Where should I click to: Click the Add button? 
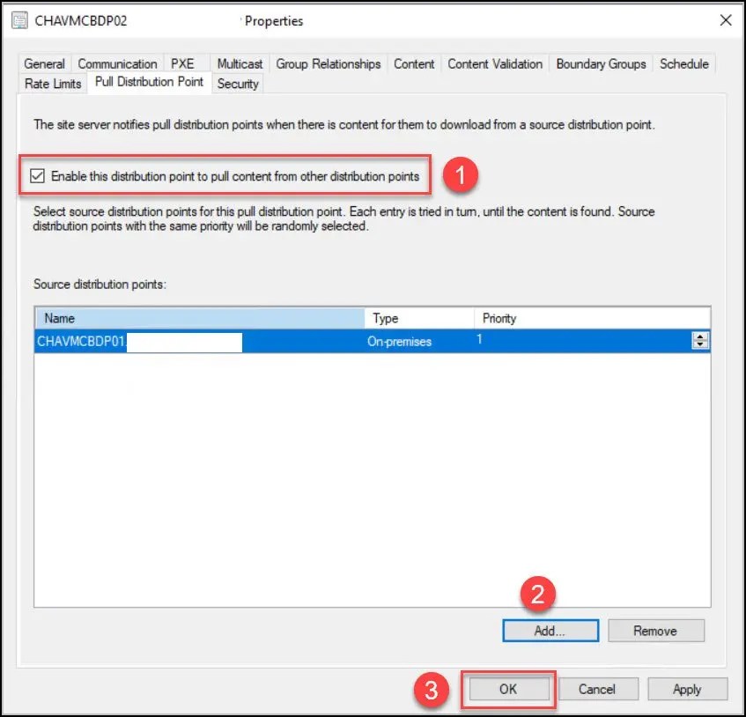[x=550, y=630]
